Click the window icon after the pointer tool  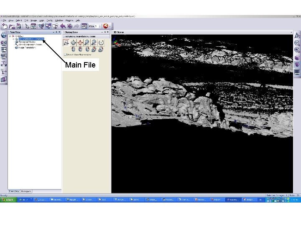(33, 26)
